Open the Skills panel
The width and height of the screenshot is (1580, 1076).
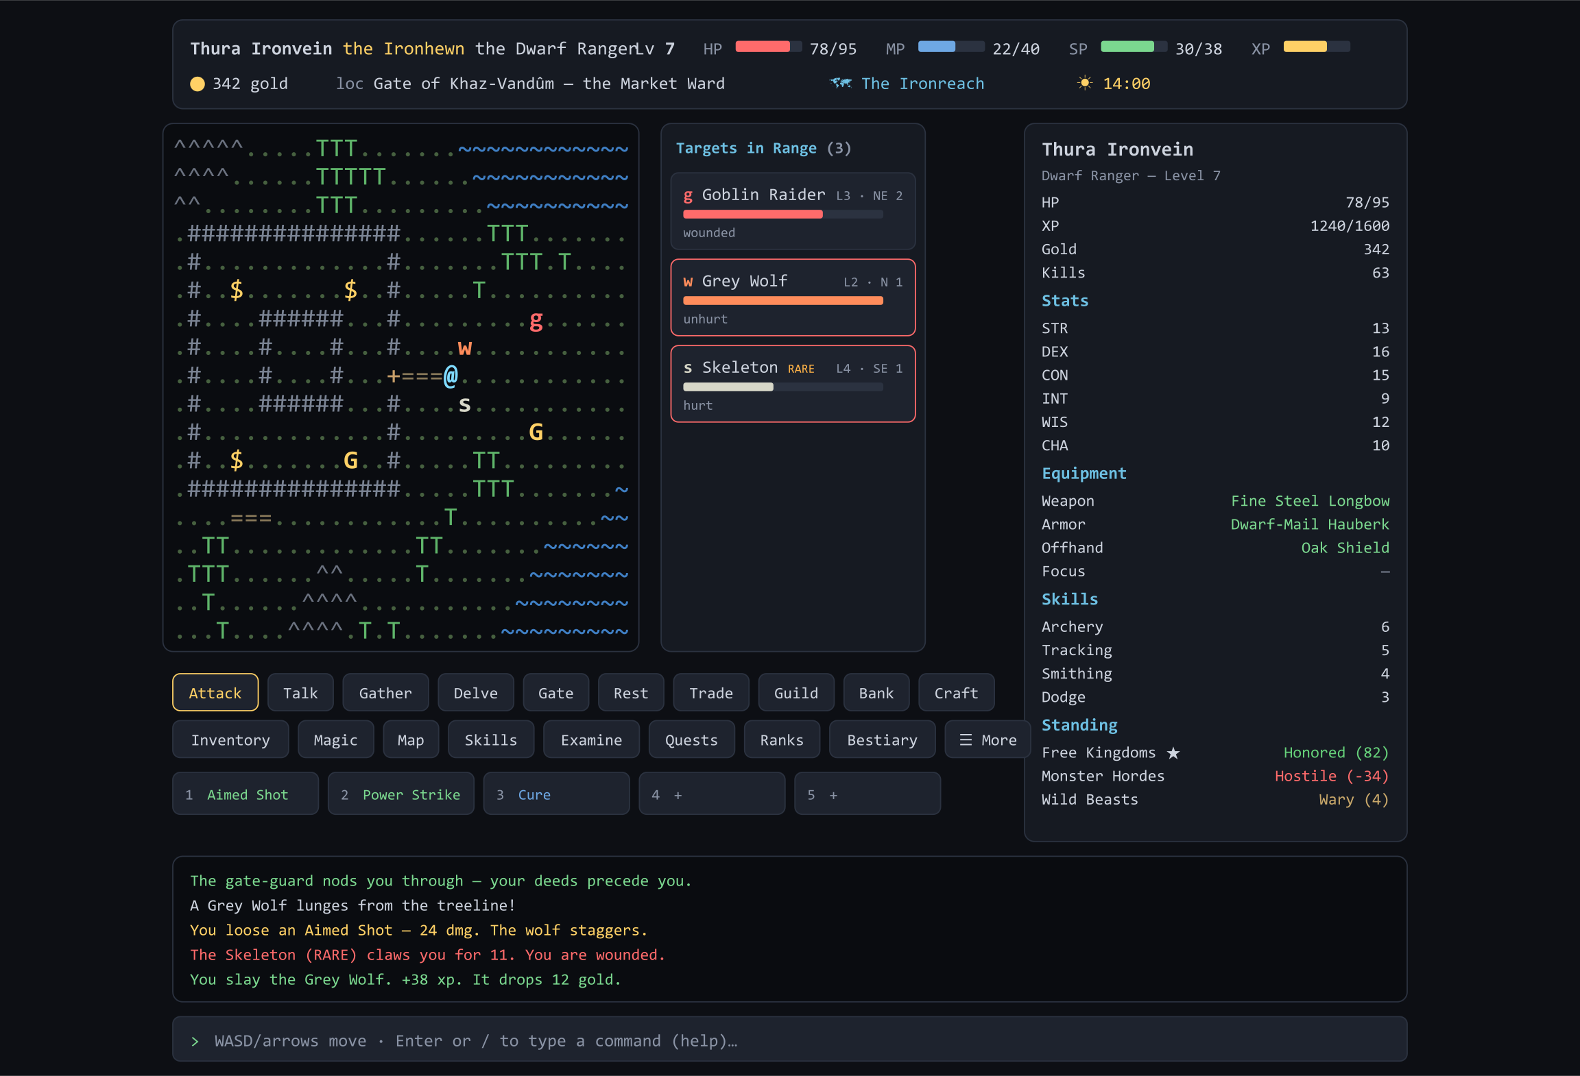[x=491, y=739]
